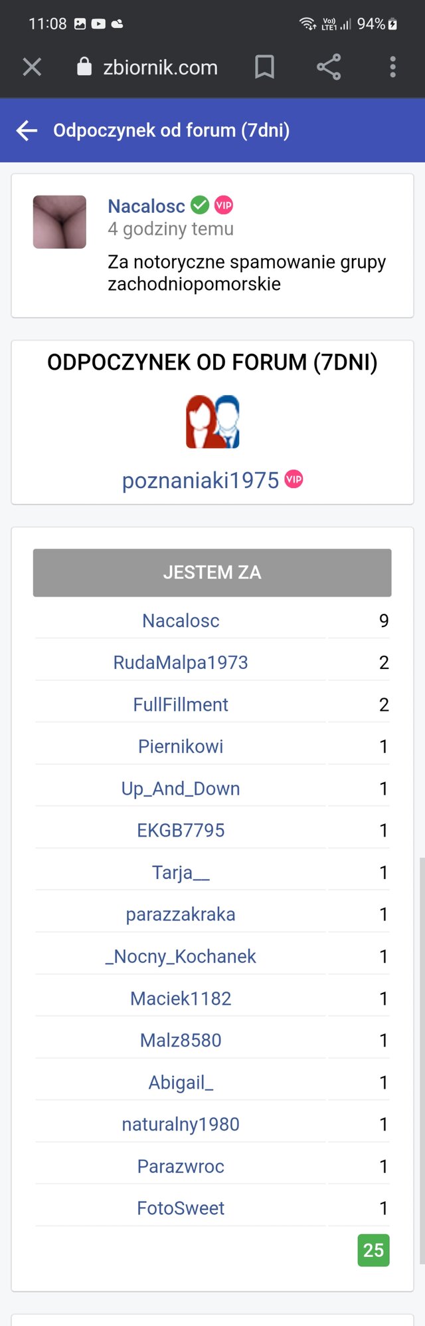Image resolution: width=425 pixels, height=1326 pixels.
Task: Select the JESTEM ZA section header
Action: coord(212,573)
